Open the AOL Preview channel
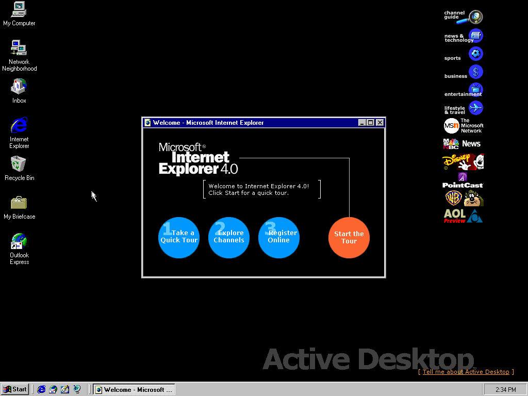The height and width of the screenshot is (396, 528). pos(464,216)
